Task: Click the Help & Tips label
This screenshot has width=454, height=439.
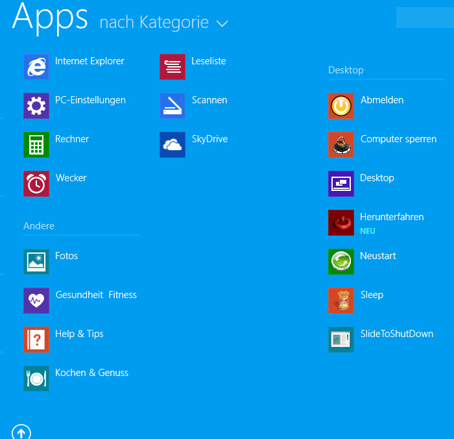Action: pos(79,334)
